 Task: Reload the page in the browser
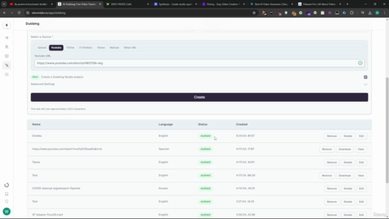point(19,13)
